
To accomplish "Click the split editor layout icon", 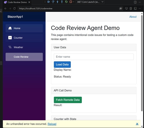I will coord(135,2).
